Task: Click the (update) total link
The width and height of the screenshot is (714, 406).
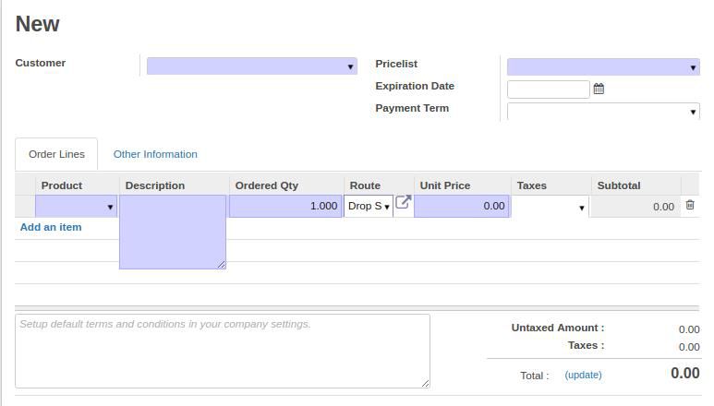Action: 584,375
